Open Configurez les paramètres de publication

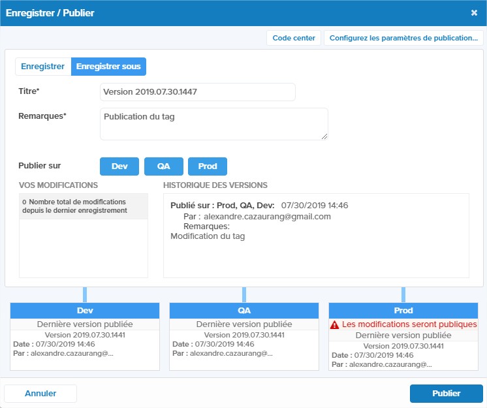pyautogui.click(x=403, y=38)
